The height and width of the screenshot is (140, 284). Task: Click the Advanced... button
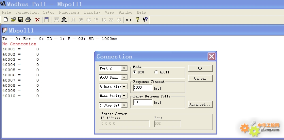(x=200, y=104)
